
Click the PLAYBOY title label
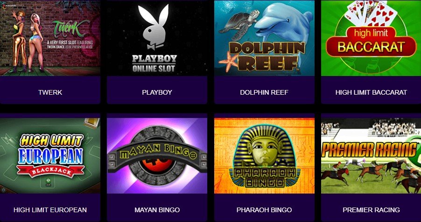pyautogui.click(x=157, y=92)
